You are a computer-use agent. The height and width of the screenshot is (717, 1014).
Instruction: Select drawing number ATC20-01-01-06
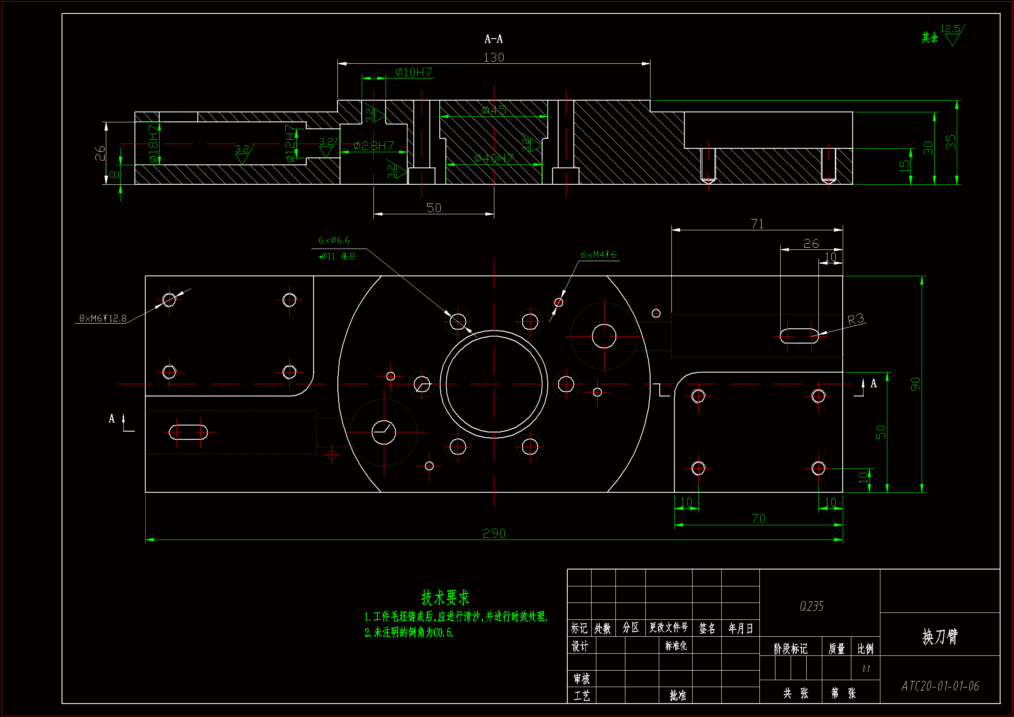point(940,686)
